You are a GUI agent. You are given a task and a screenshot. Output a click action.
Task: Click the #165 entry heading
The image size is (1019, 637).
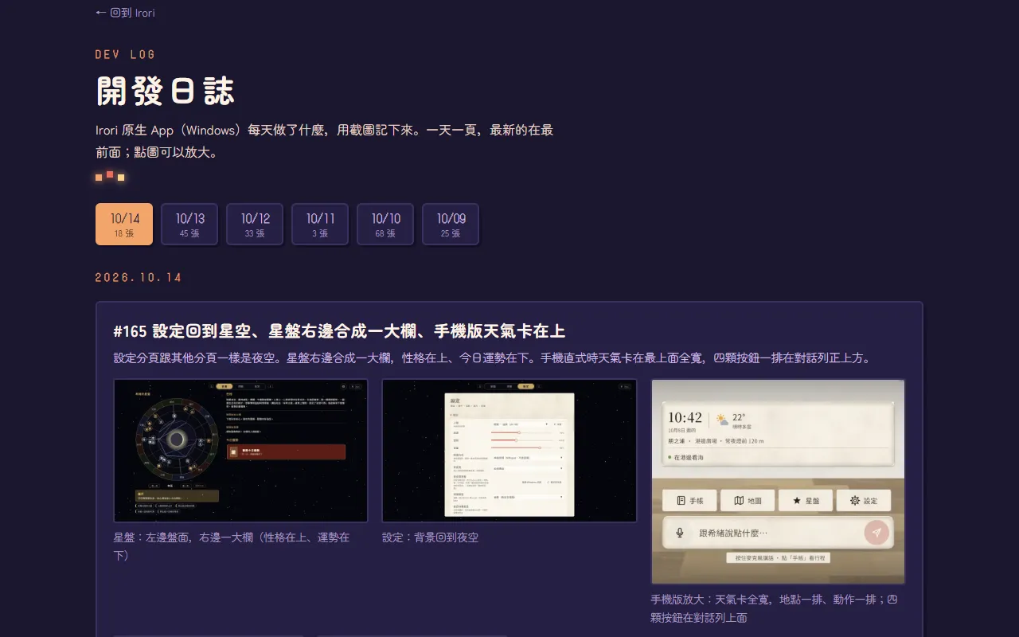(340, 331)
